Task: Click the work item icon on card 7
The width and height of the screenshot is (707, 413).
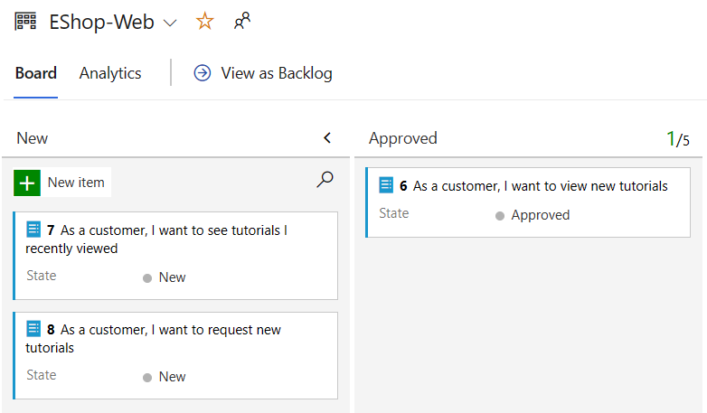Action: (34, 230)
